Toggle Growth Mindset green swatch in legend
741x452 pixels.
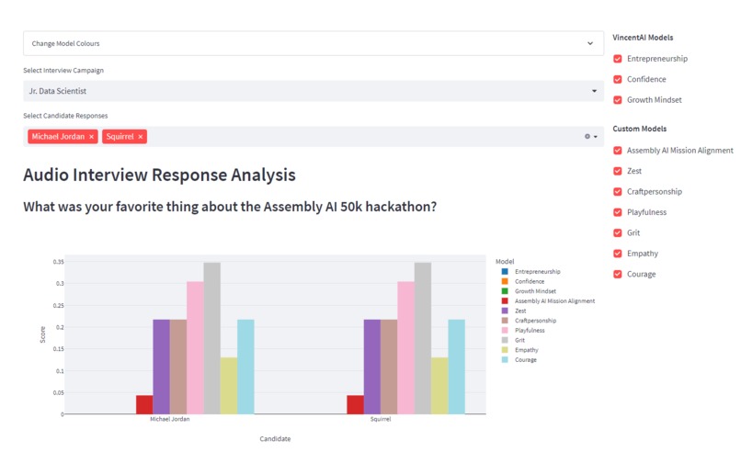505,291
